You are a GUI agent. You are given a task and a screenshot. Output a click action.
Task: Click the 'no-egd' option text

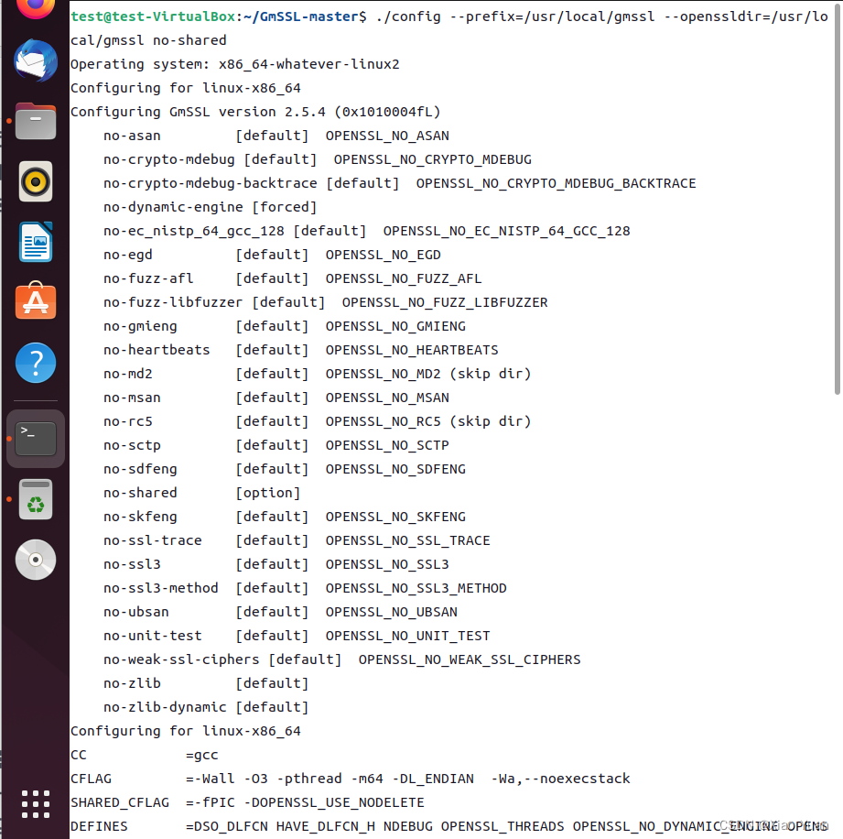pos(128,255)
